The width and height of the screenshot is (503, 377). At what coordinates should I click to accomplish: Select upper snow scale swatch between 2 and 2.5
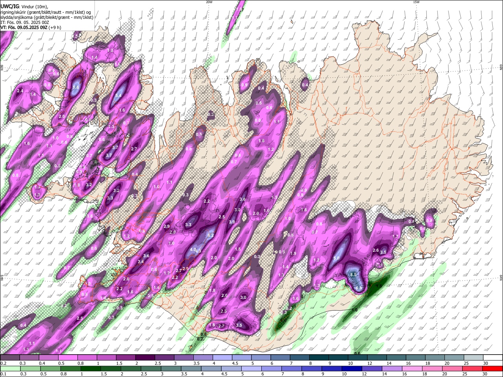pos(145,357)
